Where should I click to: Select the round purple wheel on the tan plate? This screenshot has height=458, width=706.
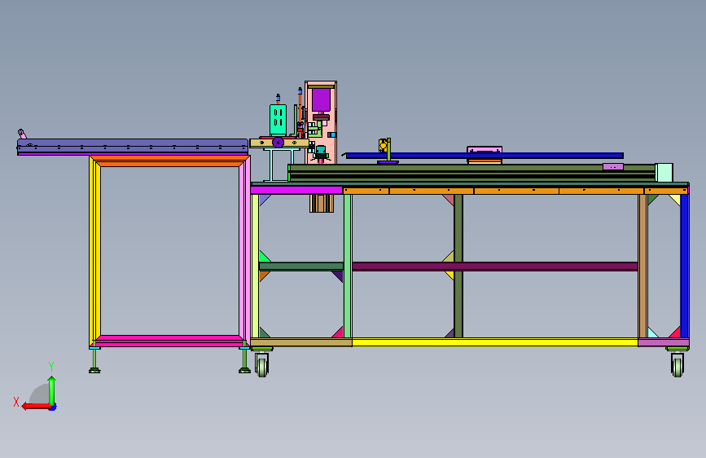pyautogui.click(x=278, y=143)
